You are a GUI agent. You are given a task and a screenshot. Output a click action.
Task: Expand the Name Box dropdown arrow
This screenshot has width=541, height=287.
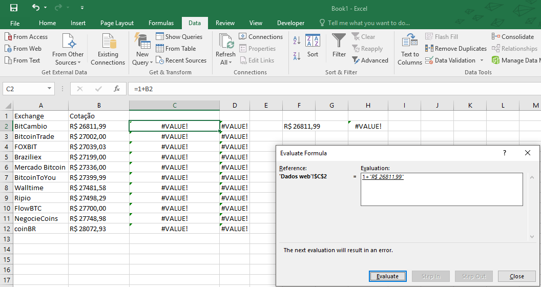pyautogui.click(x=50, y=89)
